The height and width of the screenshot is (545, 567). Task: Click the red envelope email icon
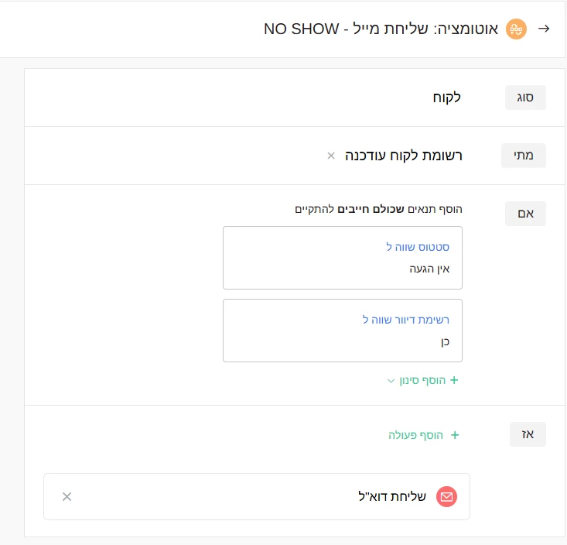pyautogui.click(x=446, y=497)
